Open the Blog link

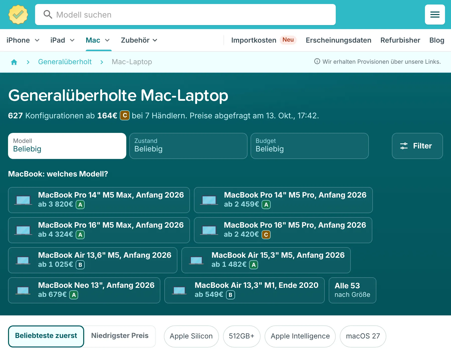[x=437, y=40]
